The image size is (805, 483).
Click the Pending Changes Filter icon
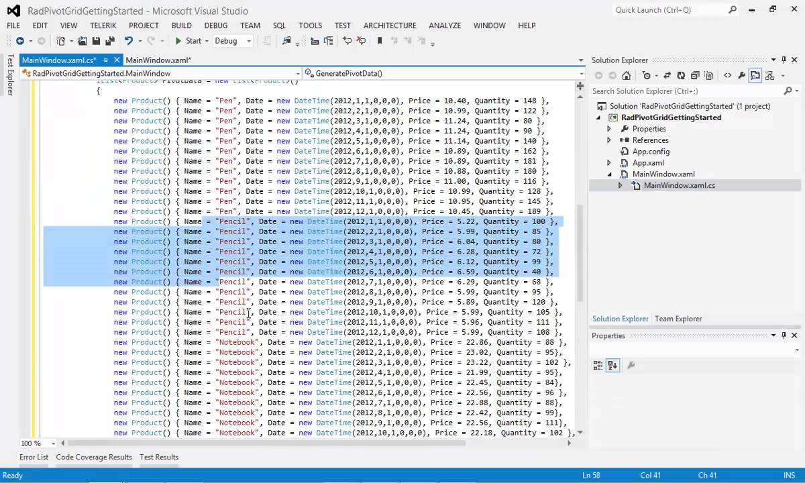click(x=646, y=76)
